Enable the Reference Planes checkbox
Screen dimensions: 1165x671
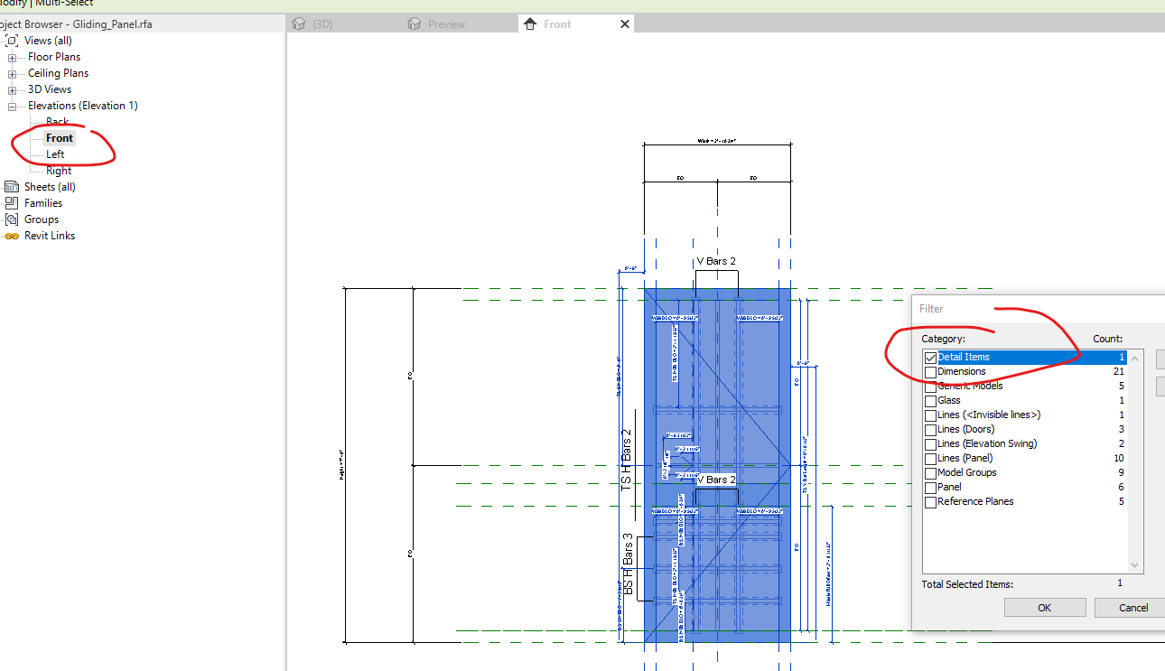pos(930,501)
